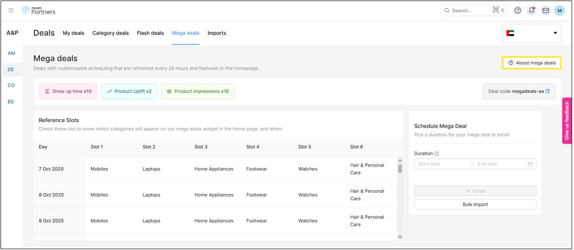Copy the megadeals-ae deal code
Image resolution: width=574 pixels, height=250 pixels.
[x=547, y=91]
